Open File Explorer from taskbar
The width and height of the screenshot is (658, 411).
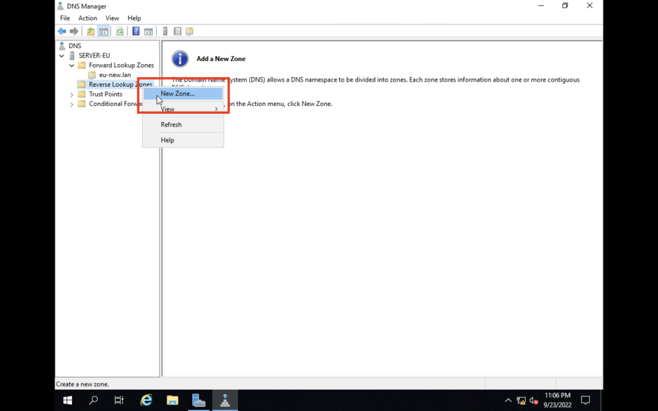[x=172, y=401]
